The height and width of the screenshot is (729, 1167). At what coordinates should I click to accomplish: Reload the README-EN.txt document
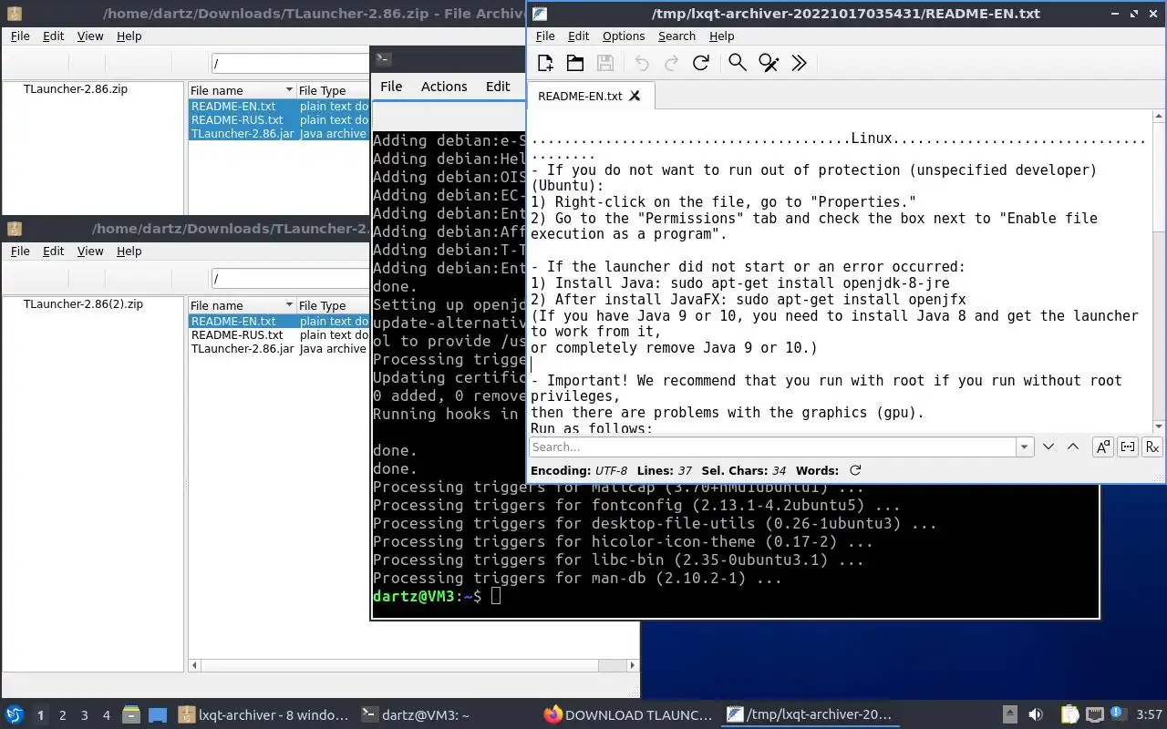(700, 63)
